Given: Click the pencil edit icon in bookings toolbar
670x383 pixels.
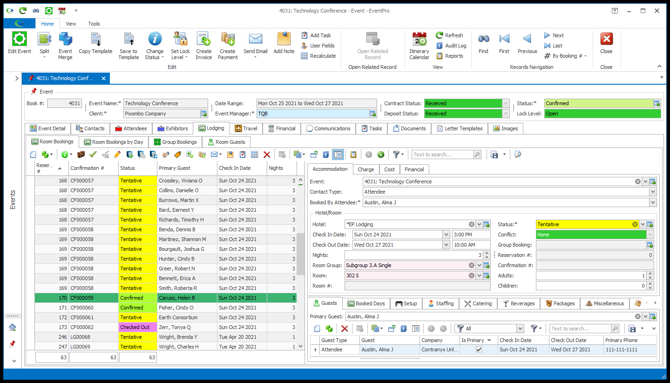Looking at the screenshot, I should point(117,155).
